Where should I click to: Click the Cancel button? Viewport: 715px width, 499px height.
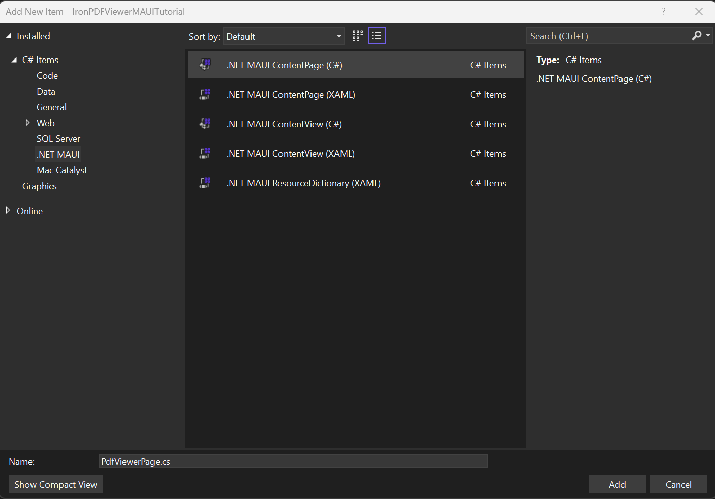(678, 484)
